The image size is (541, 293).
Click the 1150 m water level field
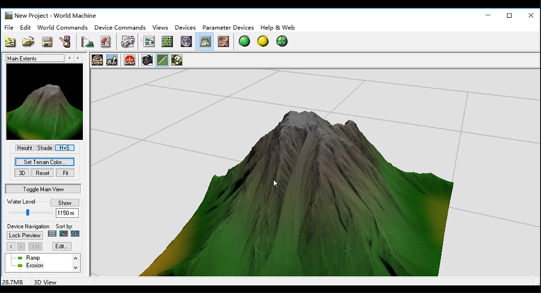coord(67,213)
